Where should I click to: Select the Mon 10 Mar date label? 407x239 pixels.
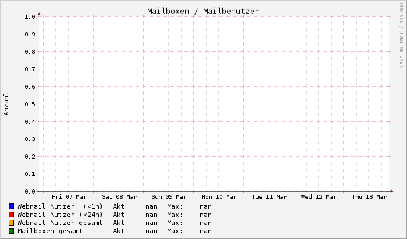(219, 197)
